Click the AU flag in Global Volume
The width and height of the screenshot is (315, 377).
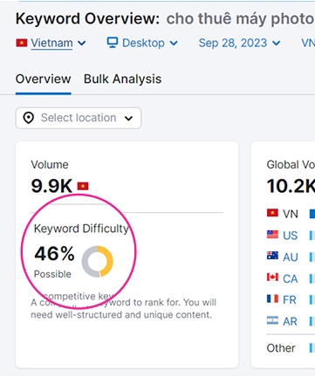272,256
